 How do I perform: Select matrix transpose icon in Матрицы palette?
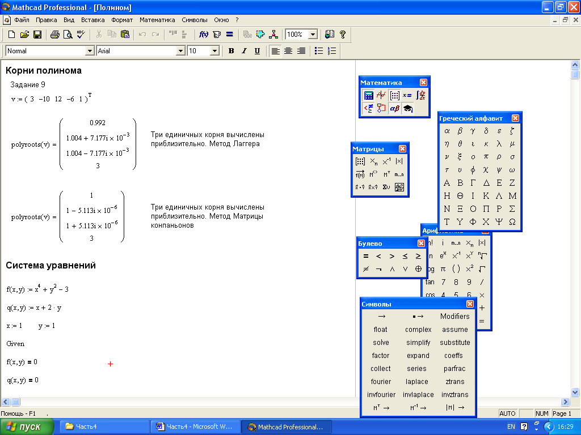pyautogui.click(x=386, y=174)
